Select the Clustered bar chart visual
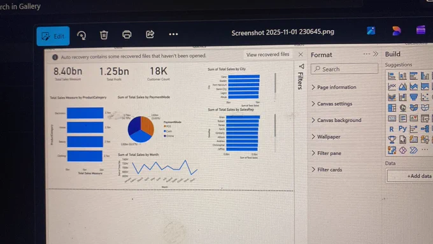This screenshot has width=433, height=244. click(x=414, y=75)
